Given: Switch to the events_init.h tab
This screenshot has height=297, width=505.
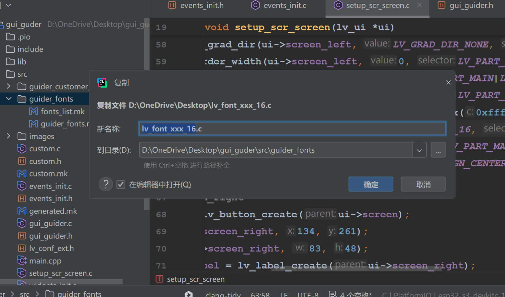Looking at the screenshot, I should click(x=196, y=6).
